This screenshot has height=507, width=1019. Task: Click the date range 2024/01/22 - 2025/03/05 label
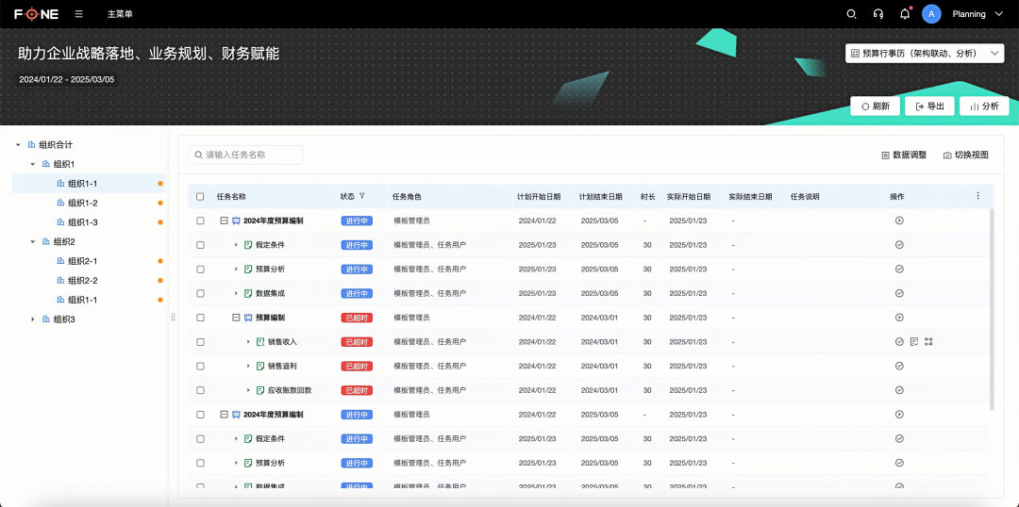coord(67,79)
